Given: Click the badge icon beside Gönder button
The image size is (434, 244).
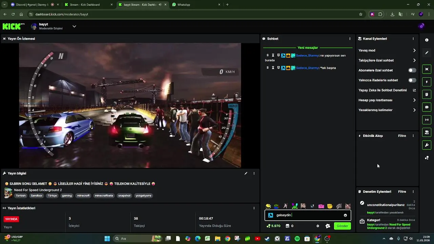Looking at the screenshot, I should 328,226.
